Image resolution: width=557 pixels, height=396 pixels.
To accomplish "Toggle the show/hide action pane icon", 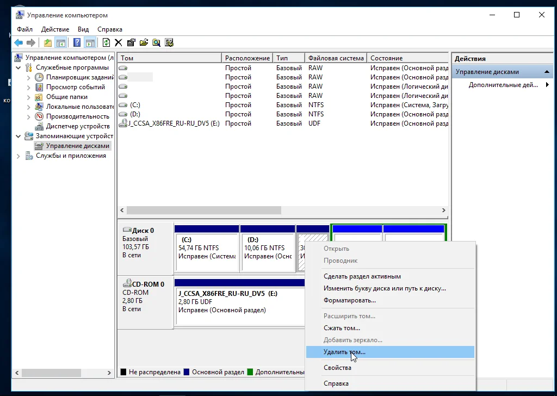I will tap(90, 42).
